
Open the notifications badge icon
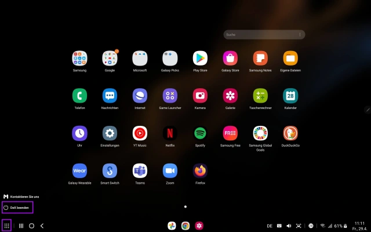click(x=311, y=226)
